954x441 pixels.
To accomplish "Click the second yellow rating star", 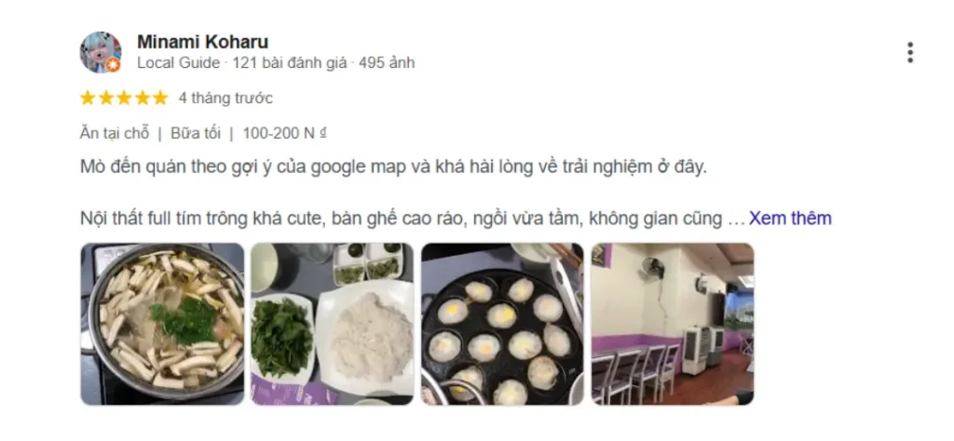I will pos(106,98).
